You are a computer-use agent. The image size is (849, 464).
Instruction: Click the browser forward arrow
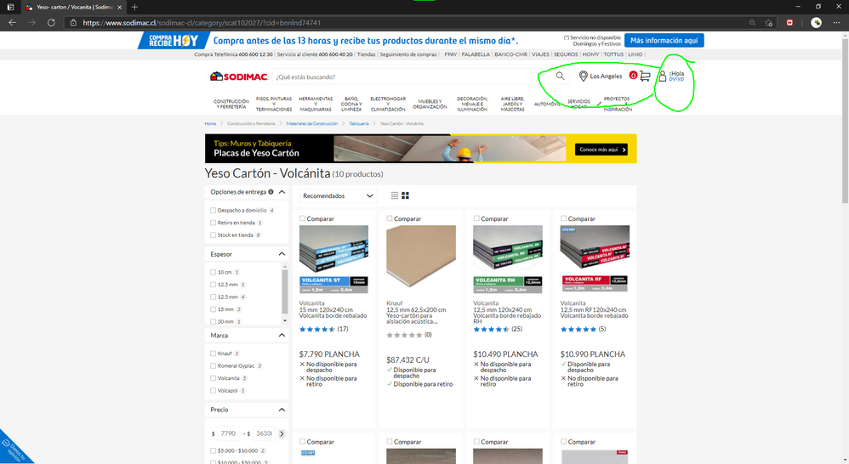[x=32, y=23]
